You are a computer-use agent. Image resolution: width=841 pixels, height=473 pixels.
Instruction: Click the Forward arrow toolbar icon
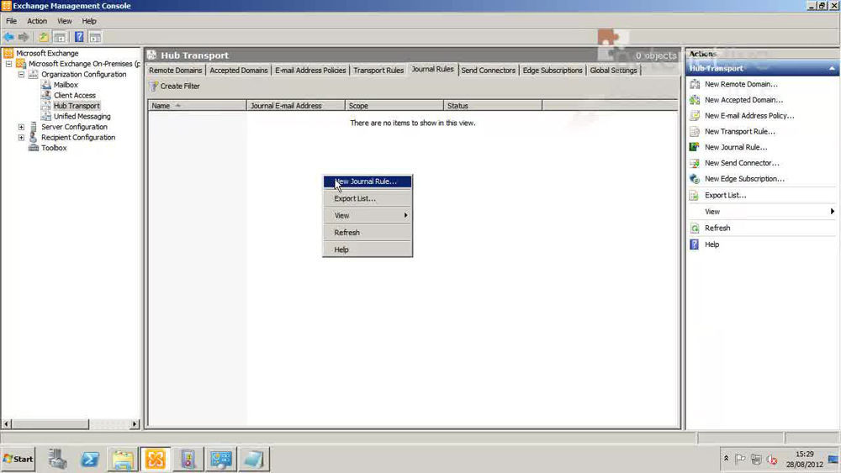(x=24, y=37)
